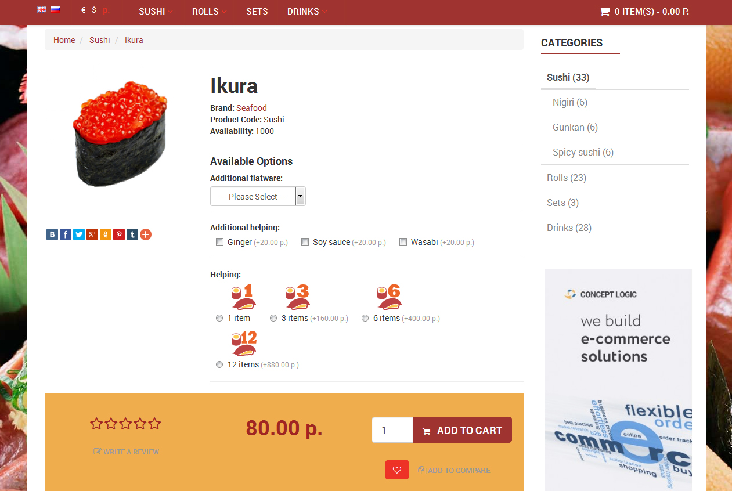Share on Facebook icon
The height and width of the screenshot is (491, 732).
tap(66, 234)
